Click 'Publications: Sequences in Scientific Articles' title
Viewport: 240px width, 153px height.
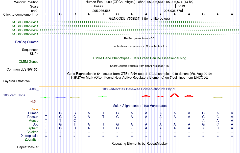click(139, 46)
